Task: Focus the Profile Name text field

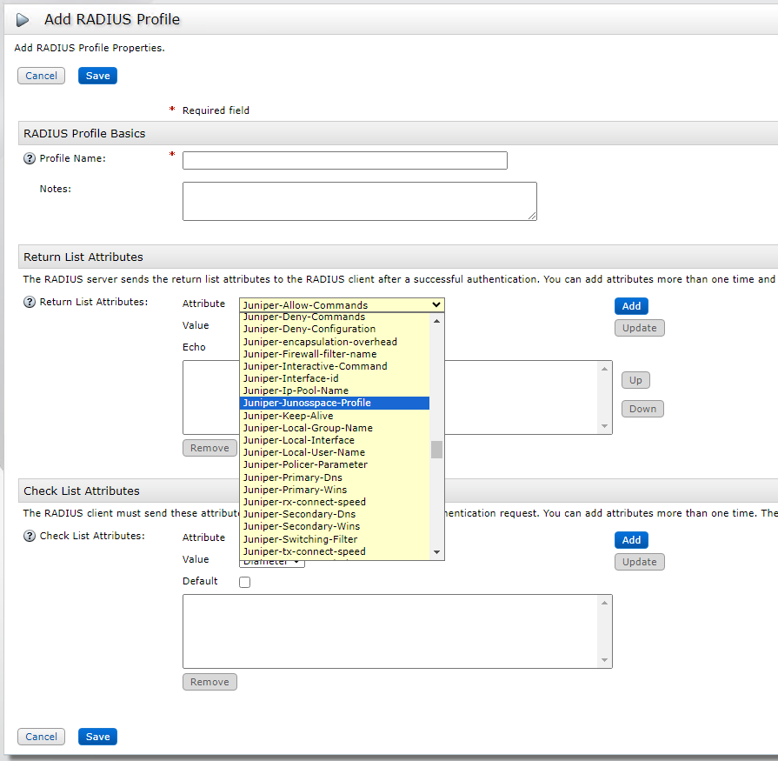Action: pyautogui.click(x=344, y=161)
